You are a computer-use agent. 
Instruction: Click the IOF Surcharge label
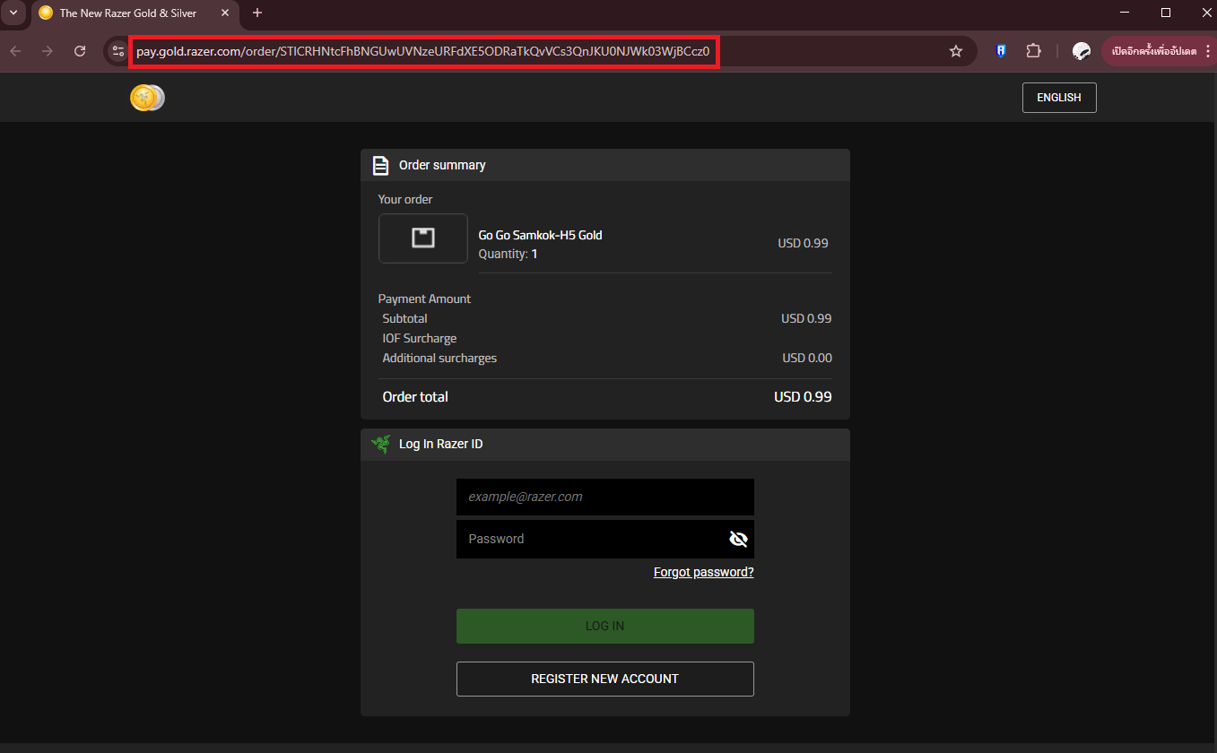click(420, 338)
